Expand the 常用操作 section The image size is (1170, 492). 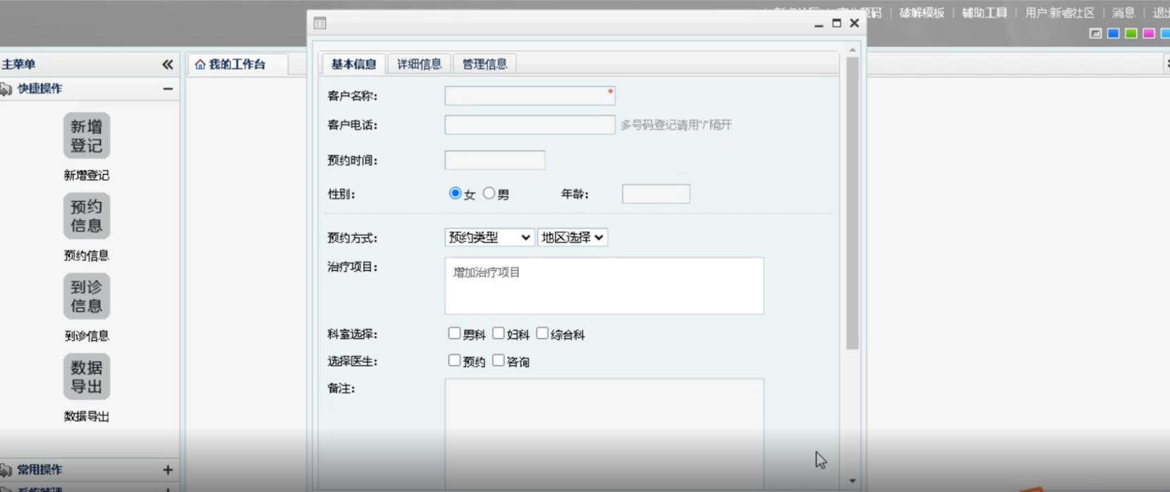point(168,469)
